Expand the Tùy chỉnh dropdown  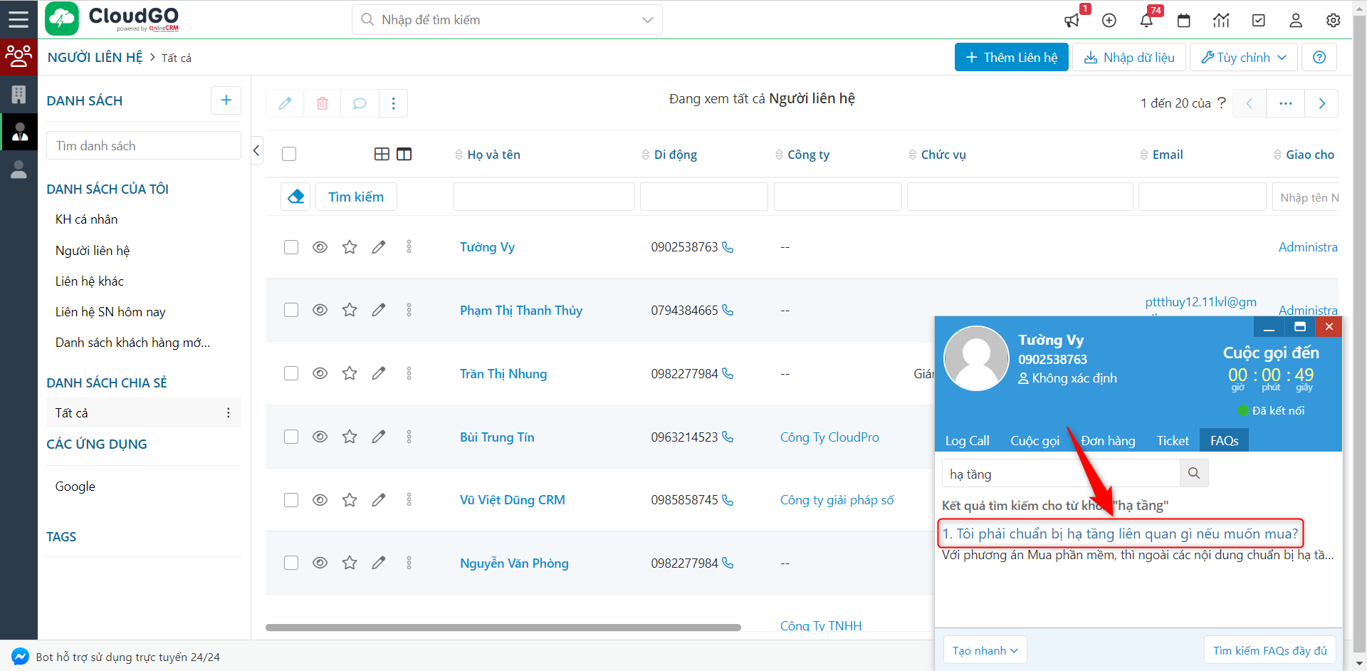click(1243, 57)
